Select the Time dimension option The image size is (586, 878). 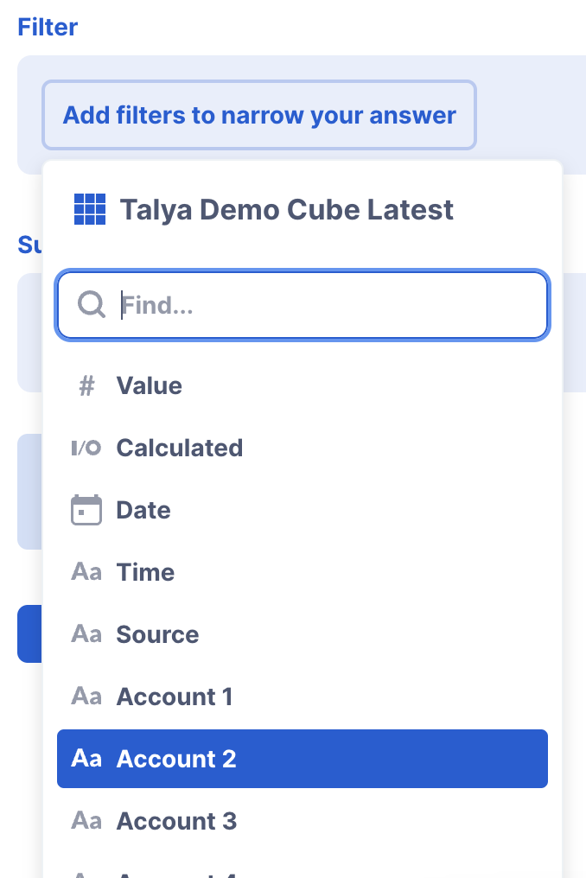[x=303, y=572]
